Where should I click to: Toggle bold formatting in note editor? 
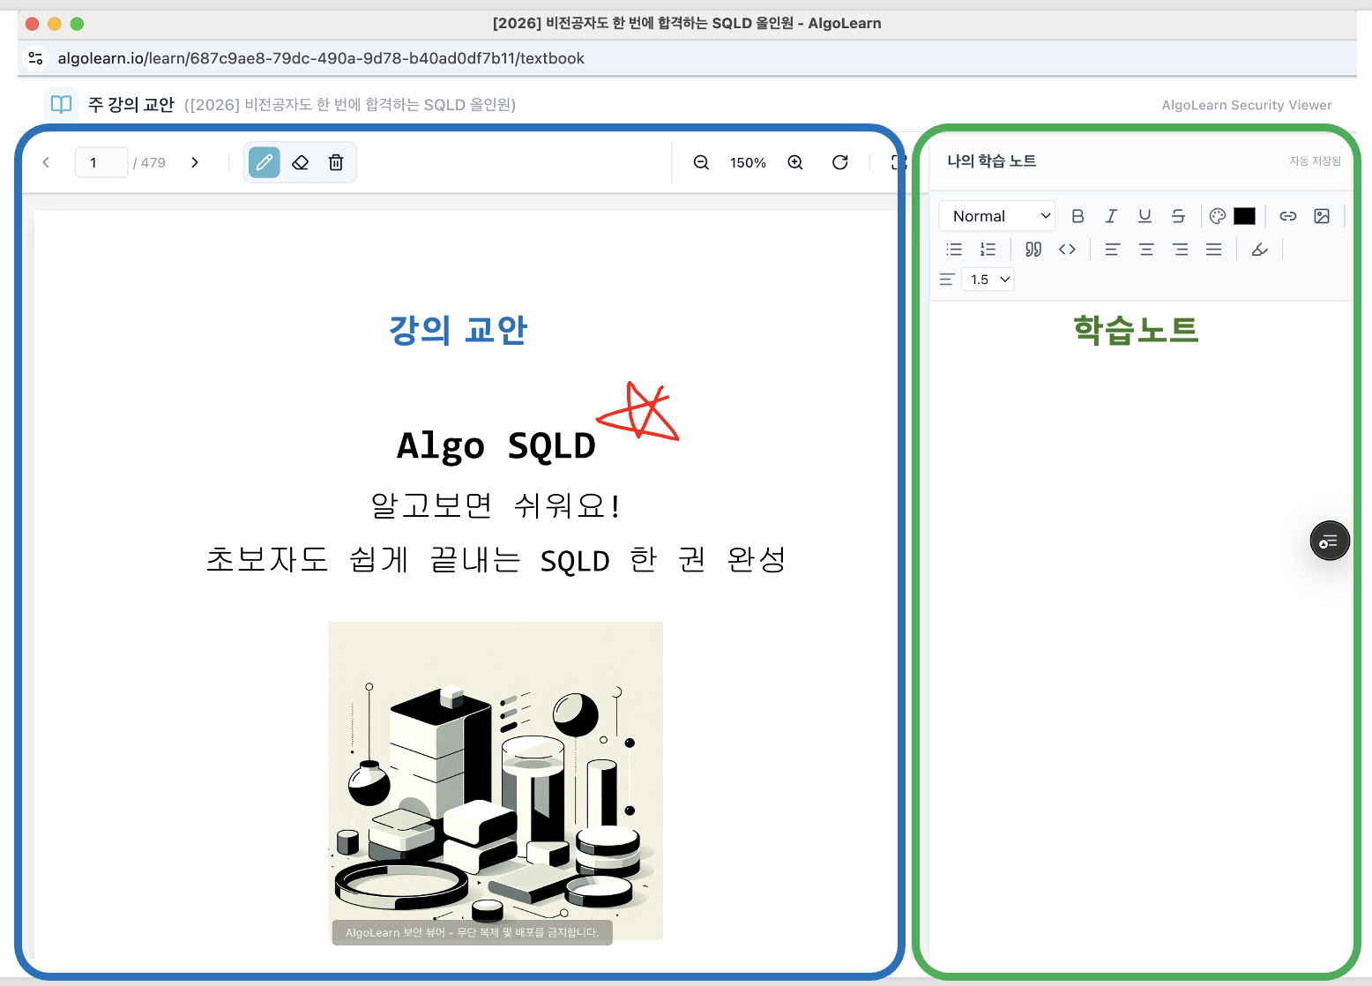1077,216
